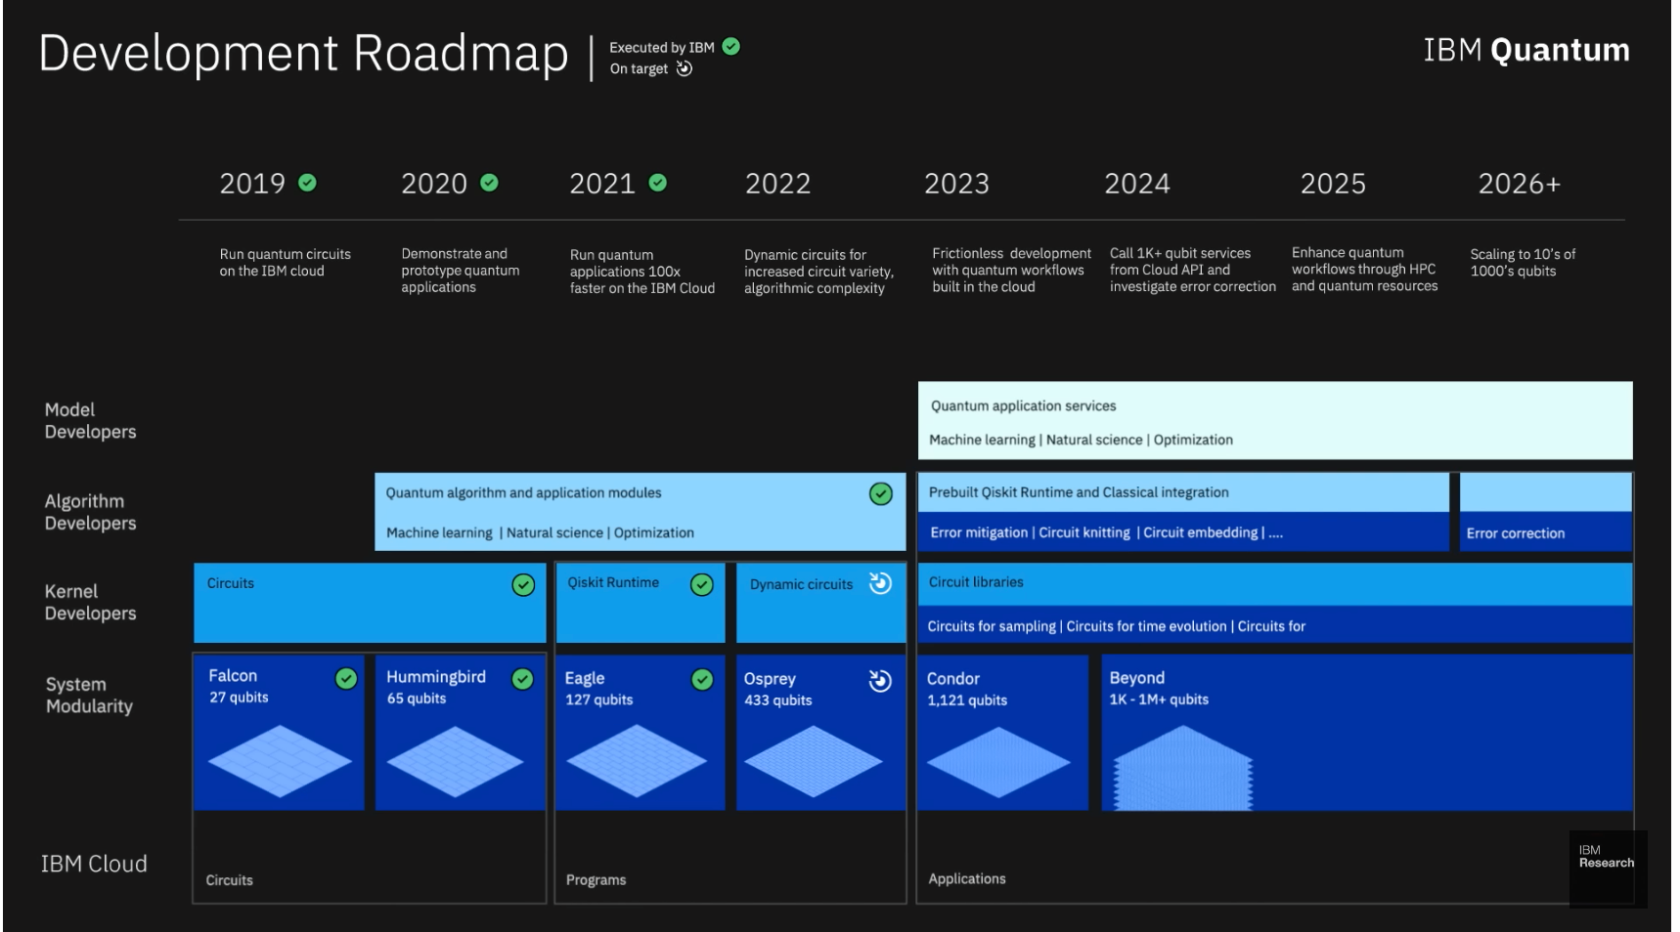Image resolution: width=1680 pixels, height=932 pixels.
Task: Click the Executed by IBM checkmark in legend
Action: coord(731,46)
